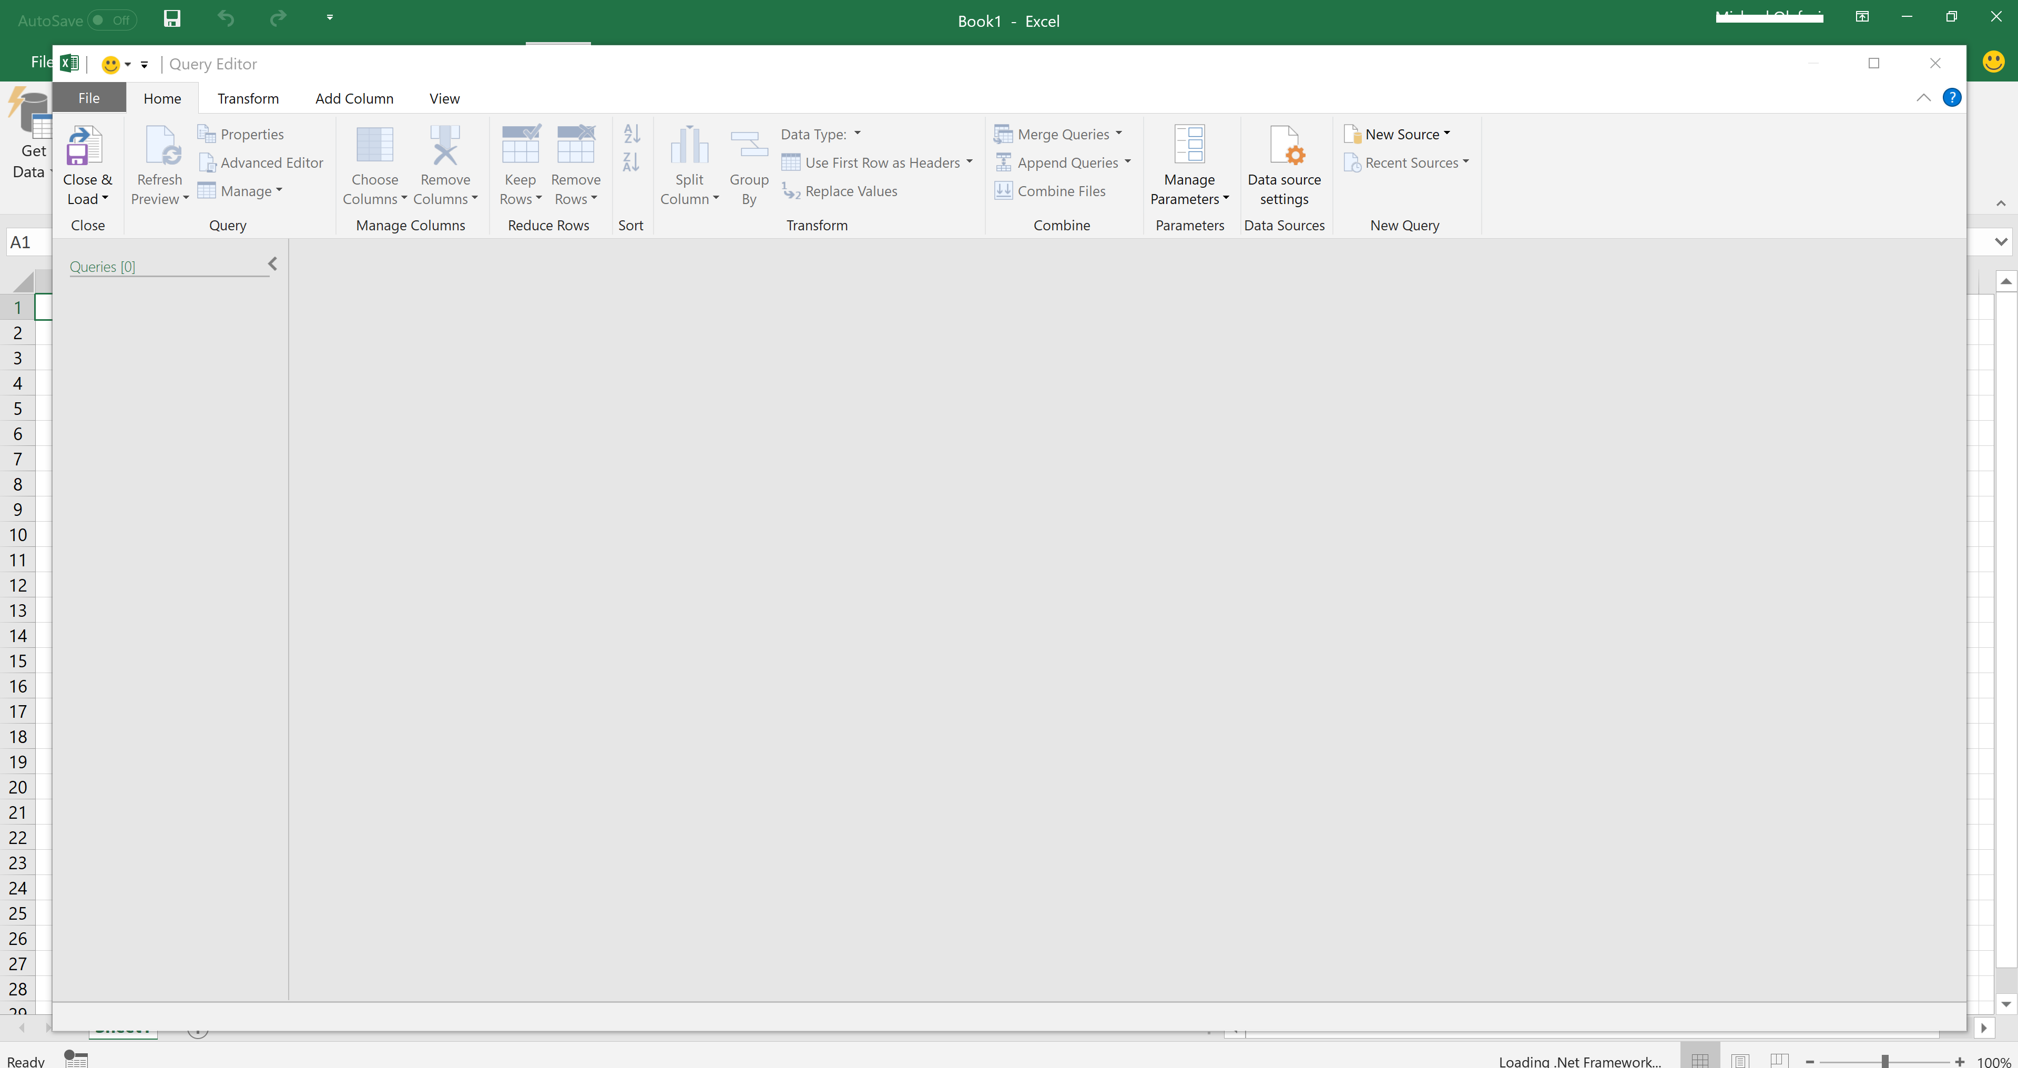Click the Sort Descending icon
2018x1068 pixels.
[x=631, y=162]
